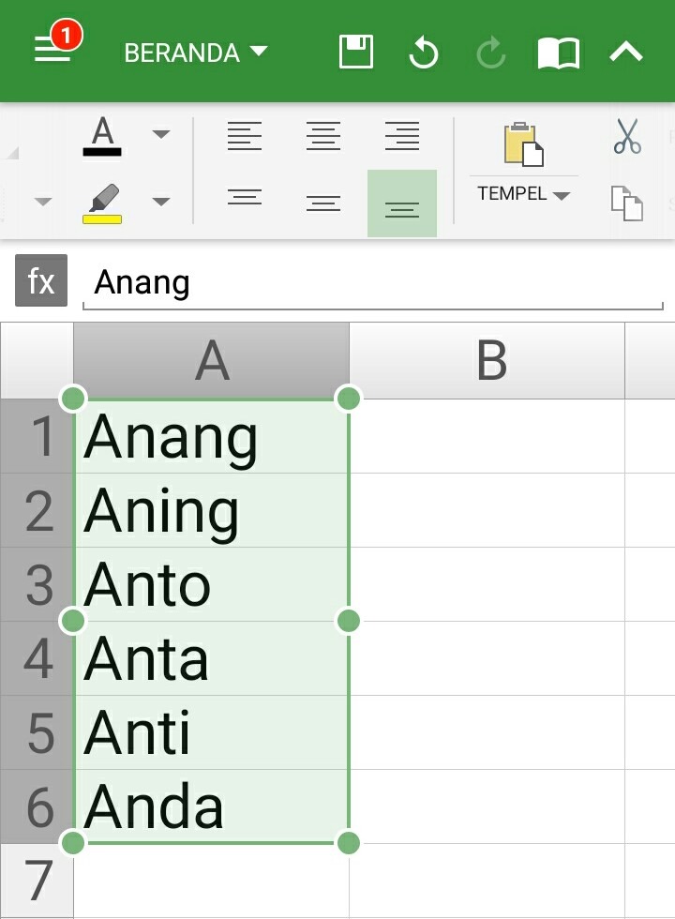
Task: Save the spreadsheet with the floppy disk icon
Action: point(356,53)
